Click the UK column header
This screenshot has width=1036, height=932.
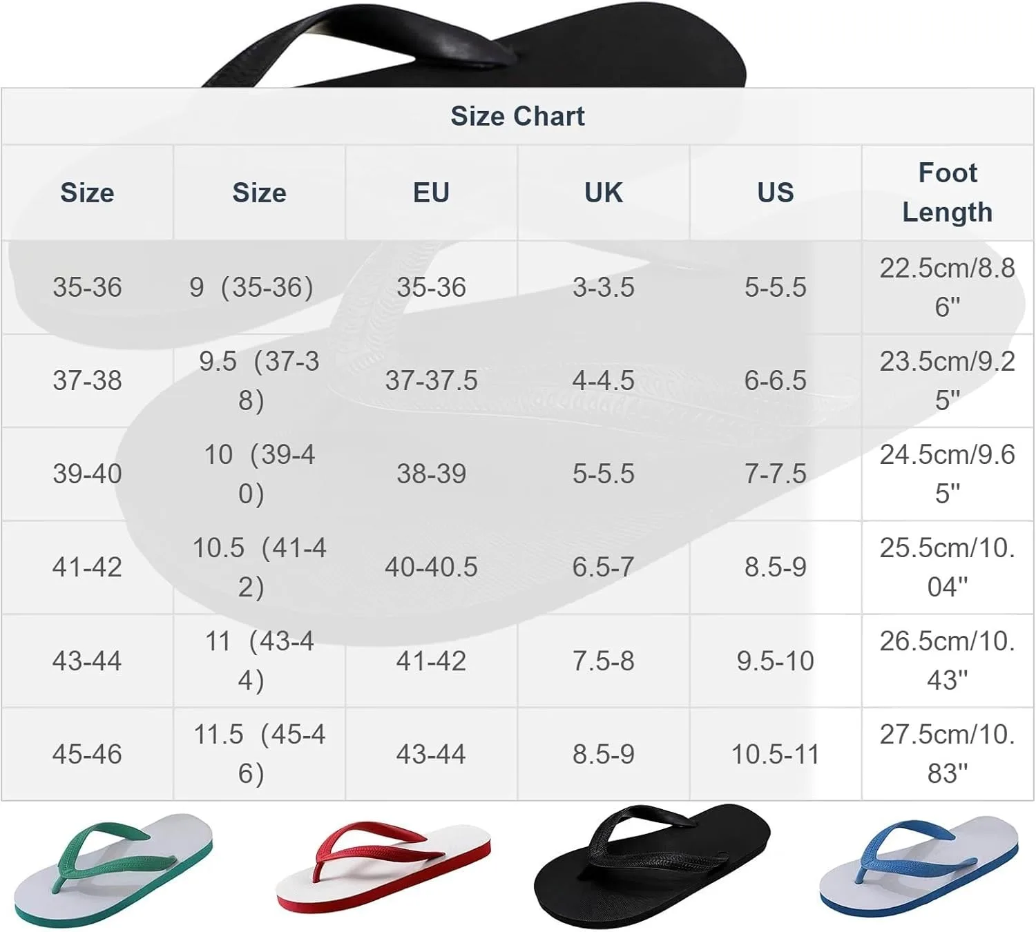603,193
